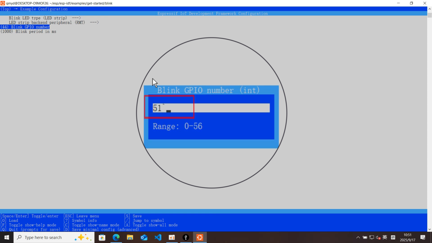Open the IME mode tray icon
432x243 pixels.
coord(393,237)
